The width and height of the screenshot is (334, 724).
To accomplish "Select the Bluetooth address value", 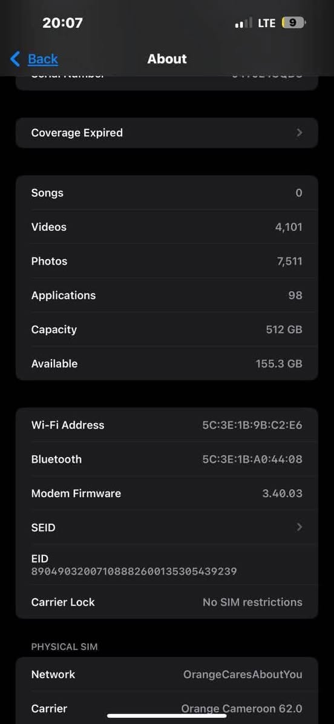I will pyautogui.click(x=252, y=459).
